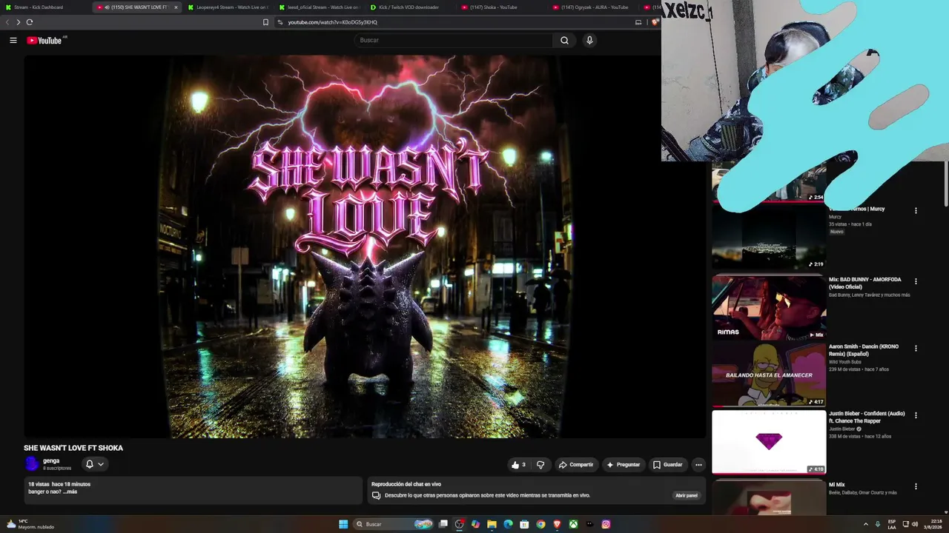This screenshot has height=533, width=949.
Task: Open the Windows Start menu
Action: pyautogui.click(x=343, y=524)
